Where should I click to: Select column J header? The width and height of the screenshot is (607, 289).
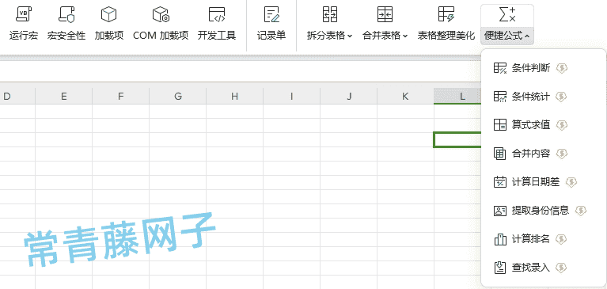(x=349, y=96)
